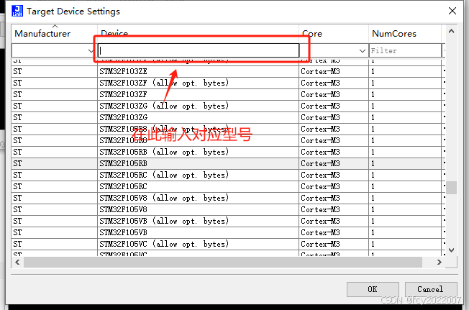Click the J-Link icon in title bar
Screen dimensions: 469x310
[17, 11]
